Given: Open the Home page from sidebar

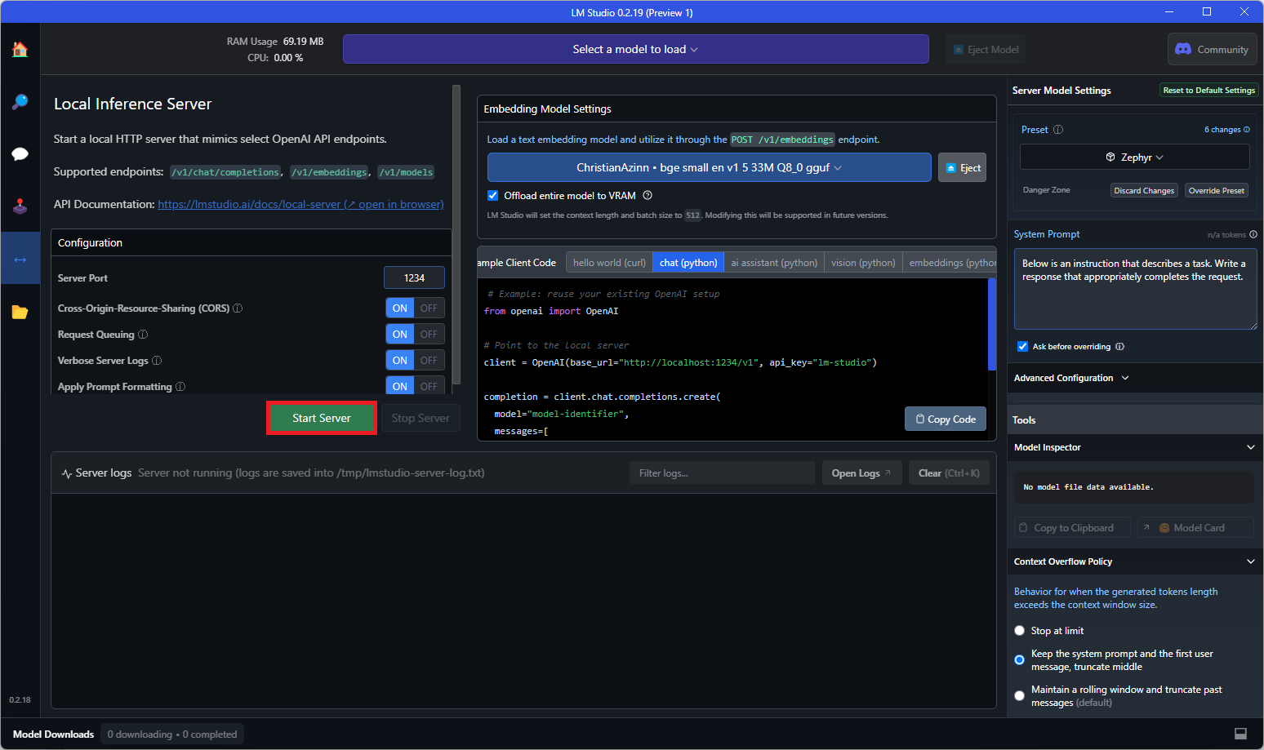Looking at the screenshot, I should tap(20, 50).
